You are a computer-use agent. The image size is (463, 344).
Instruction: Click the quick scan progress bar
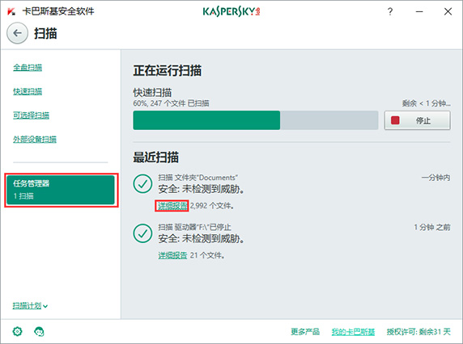256,120
